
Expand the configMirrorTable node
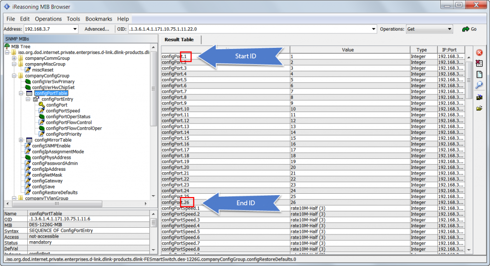coord(21,140)
